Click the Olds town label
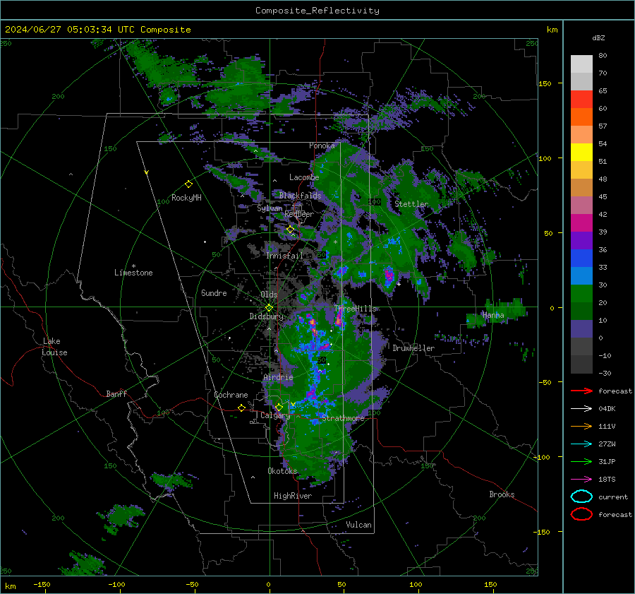This screenshot has width=635, height=594. coord(269,295)
